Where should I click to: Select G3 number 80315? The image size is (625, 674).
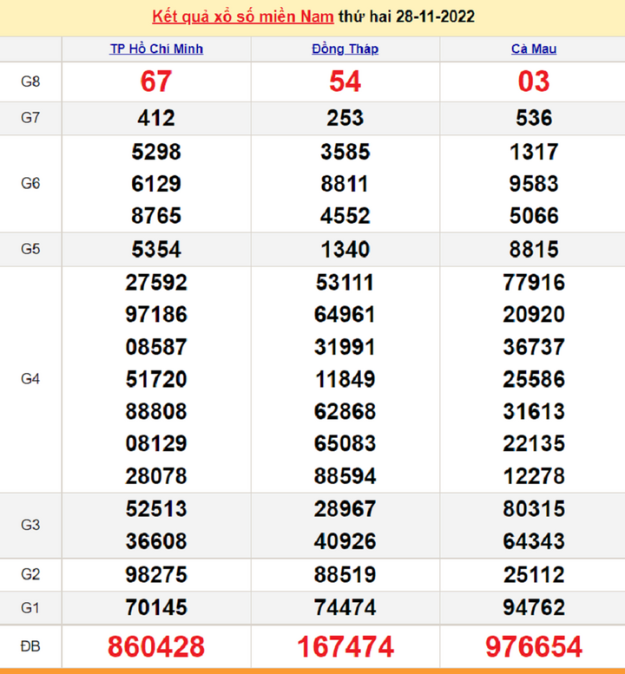click(534, 509)
